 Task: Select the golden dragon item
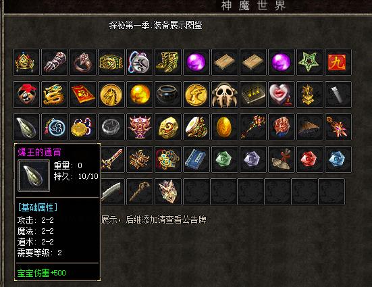click(55, 95)
